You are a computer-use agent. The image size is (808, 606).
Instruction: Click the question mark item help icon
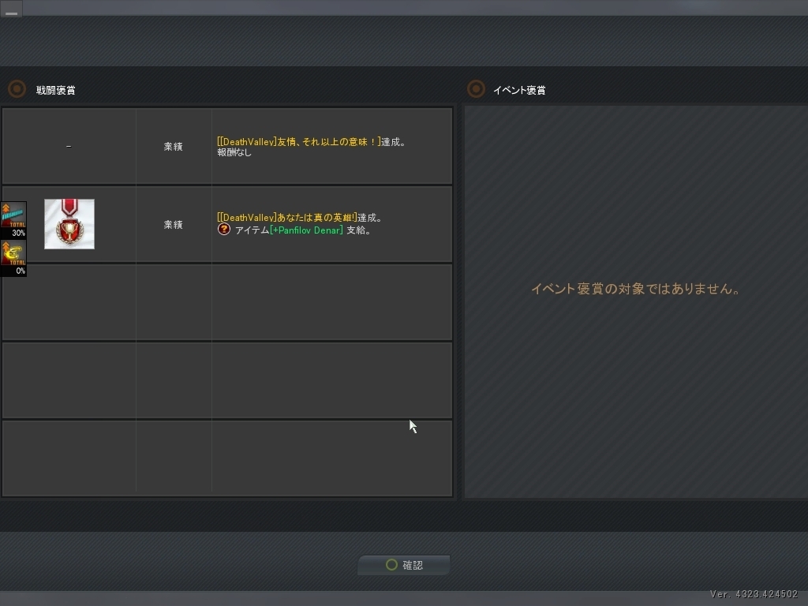tap(224, 230)
